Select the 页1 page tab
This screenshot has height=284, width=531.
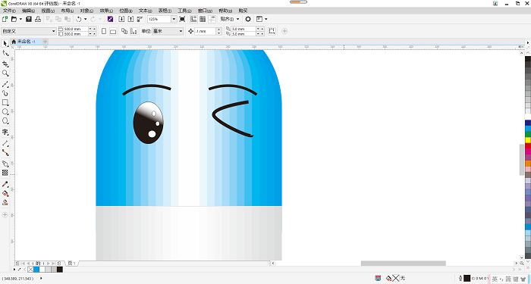71,263
